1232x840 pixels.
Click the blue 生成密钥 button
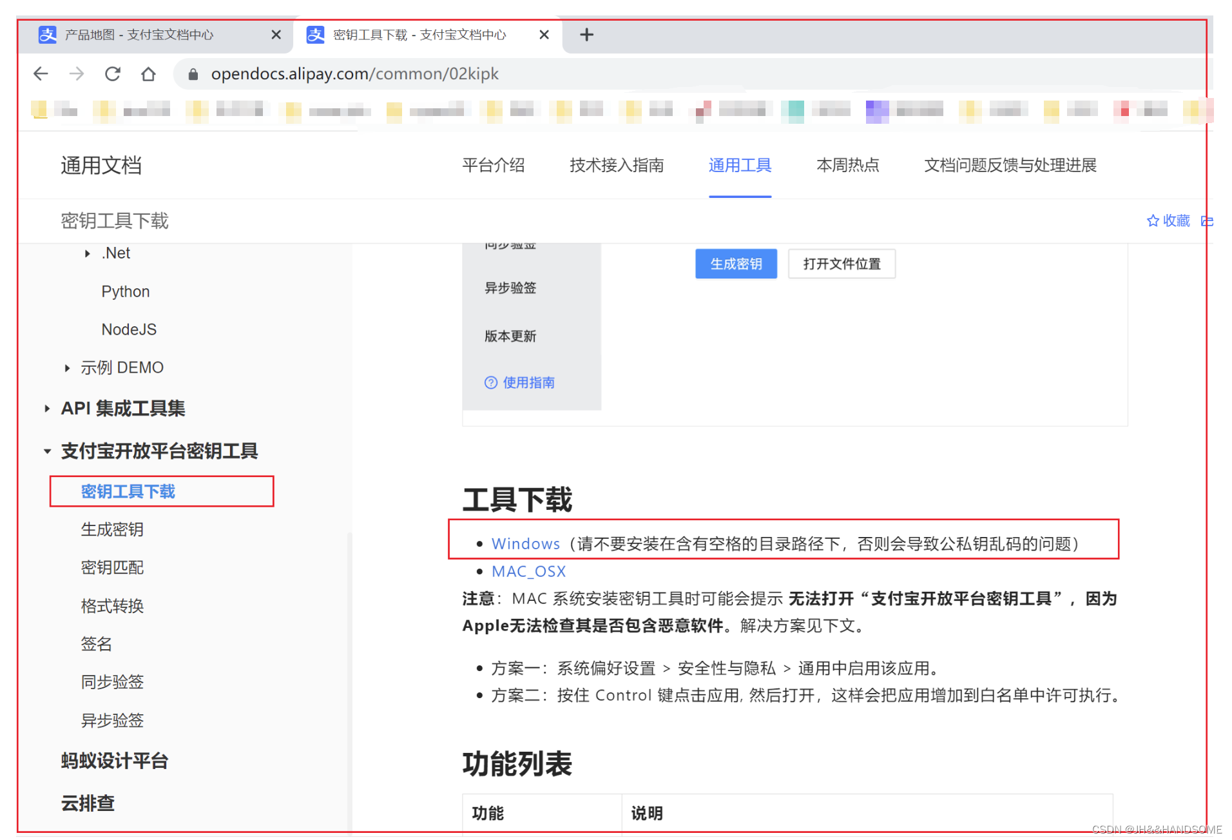click(736, 264)
